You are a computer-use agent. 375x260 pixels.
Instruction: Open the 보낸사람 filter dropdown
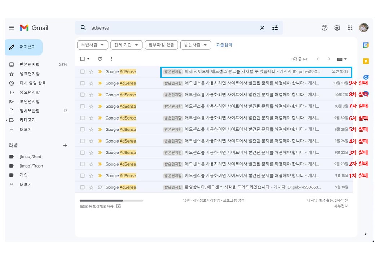pyautogui.click(x=93, y=45)
